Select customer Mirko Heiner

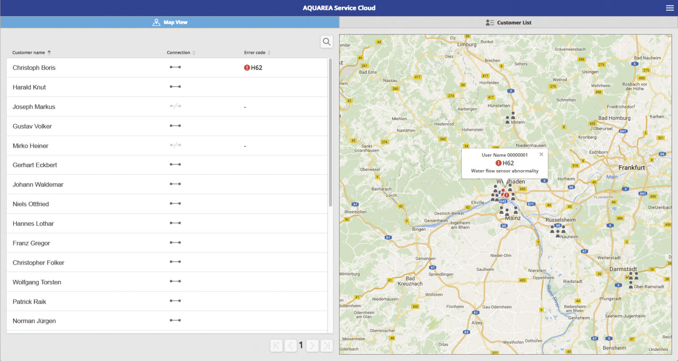pyautogui.click(x=167, y=146)
